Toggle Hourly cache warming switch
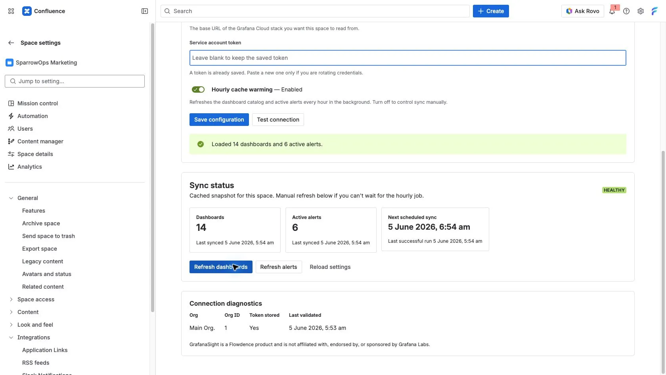 [x=198, y=89]
